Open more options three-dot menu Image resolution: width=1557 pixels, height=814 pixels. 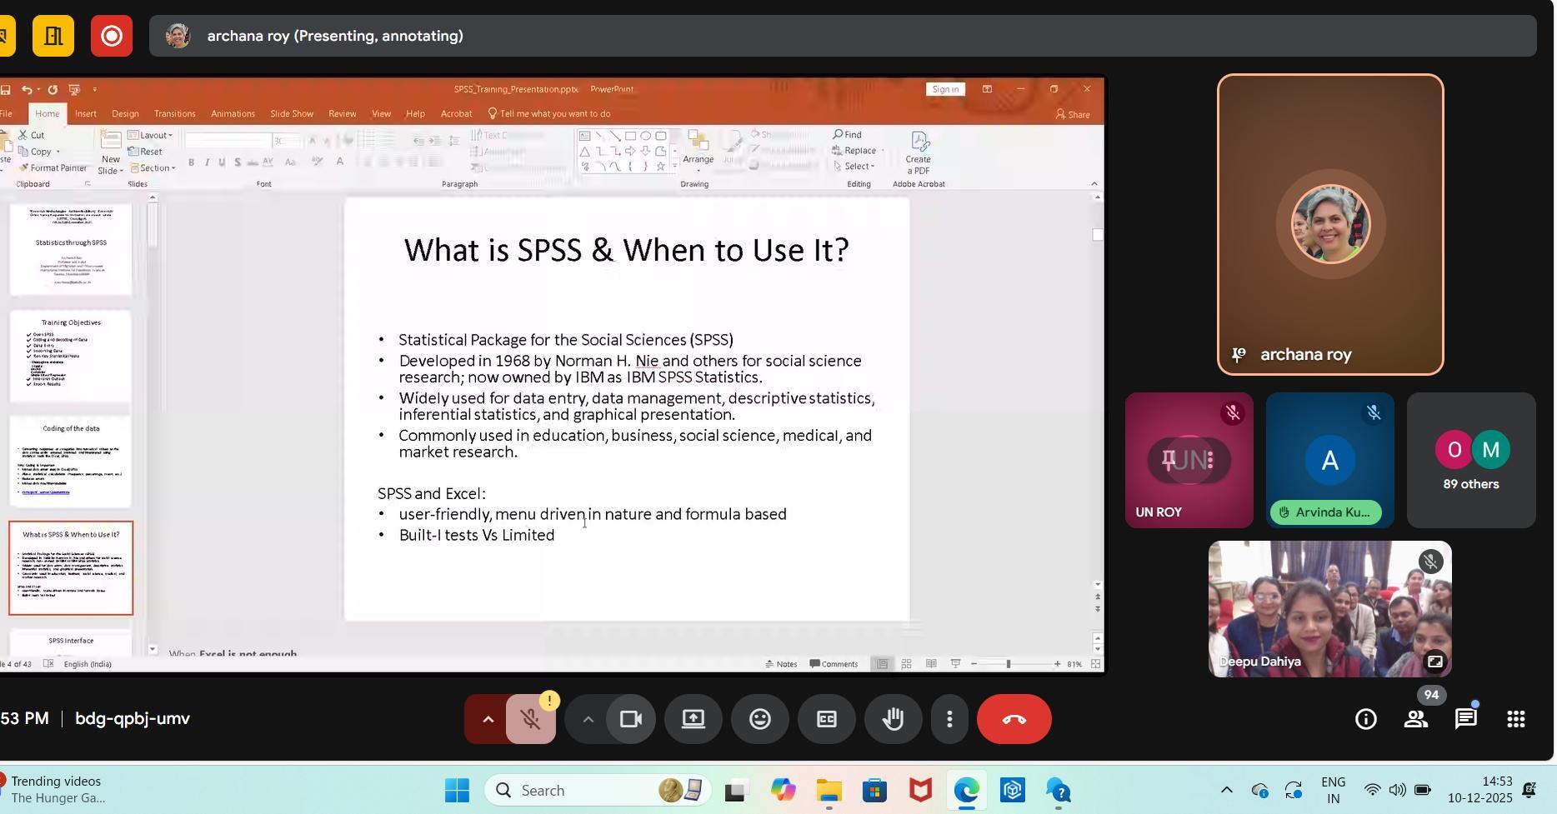point(949,719)
